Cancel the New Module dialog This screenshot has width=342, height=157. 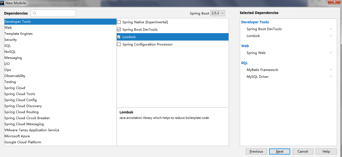[x=303, y=152]
